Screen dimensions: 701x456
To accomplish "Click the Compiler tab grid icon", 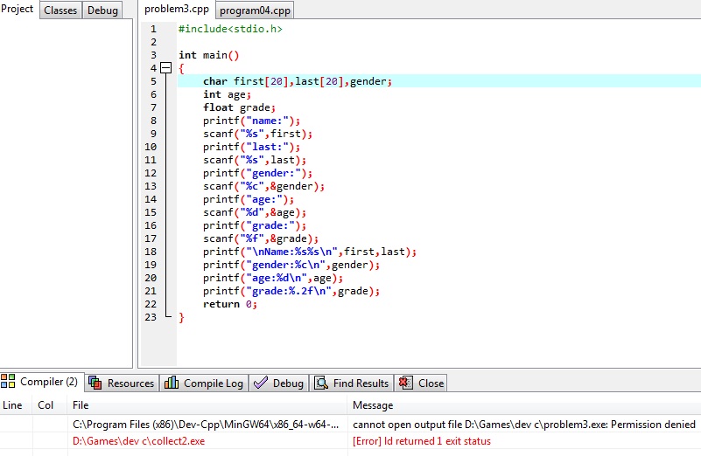I will [8, 382].
